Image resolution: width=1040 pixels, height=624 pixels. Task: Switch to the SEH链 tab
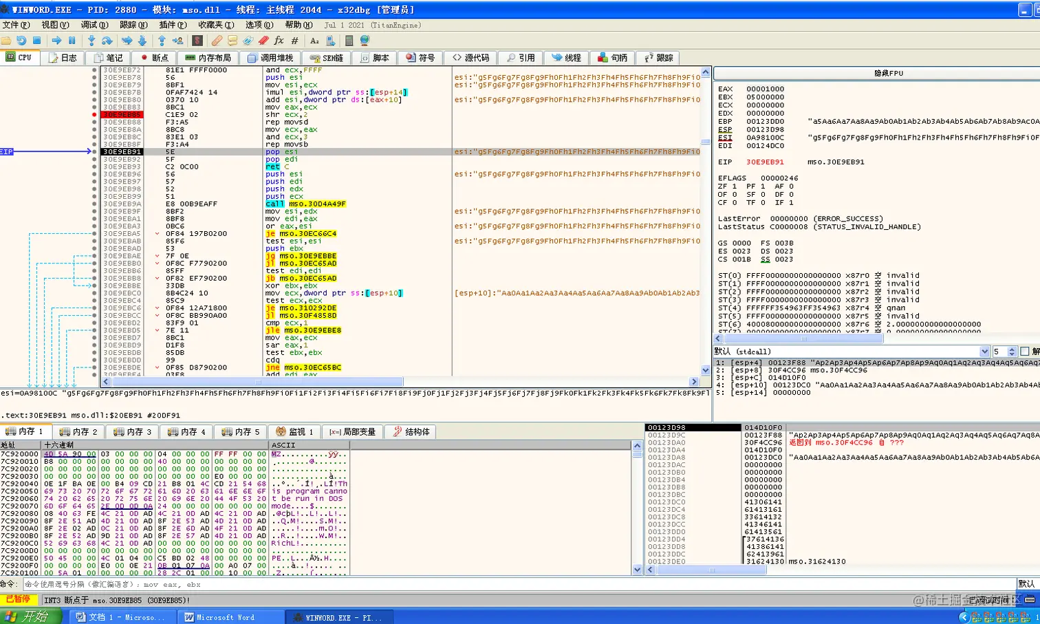tap(327, 58)
